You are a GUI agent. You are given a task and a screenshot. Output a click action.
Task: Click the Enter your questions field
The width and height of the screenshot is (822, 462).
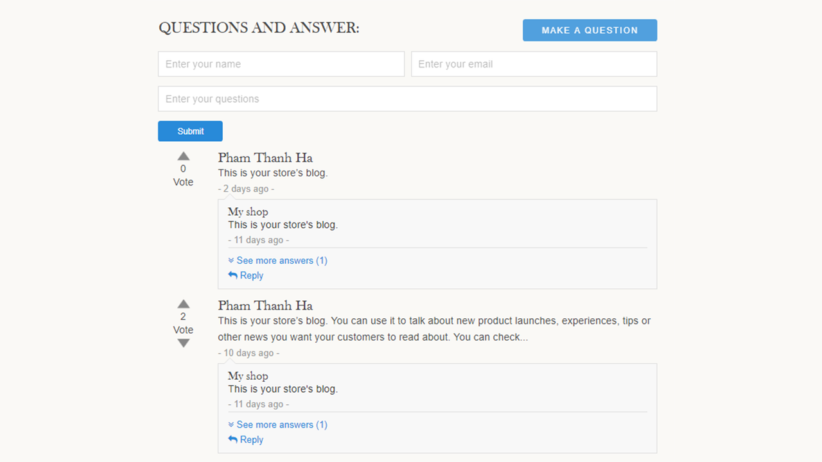pos(407,98)
